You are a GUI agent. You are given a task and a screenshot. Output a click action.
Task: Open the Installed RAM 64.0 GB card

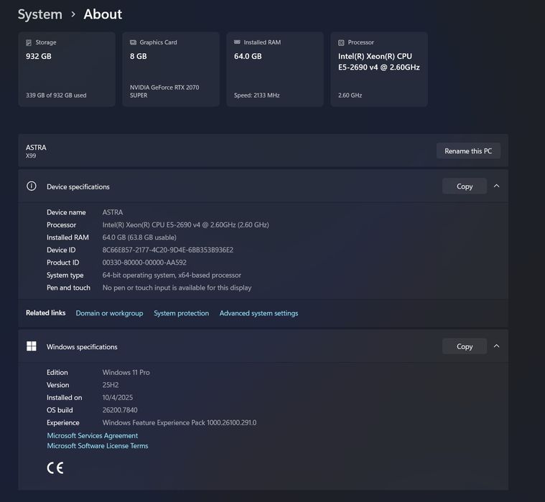pos(275,69)
